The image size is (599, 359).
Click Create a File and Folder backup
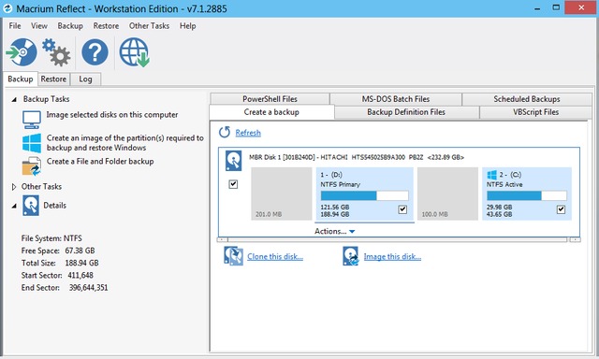pos(100,162)
